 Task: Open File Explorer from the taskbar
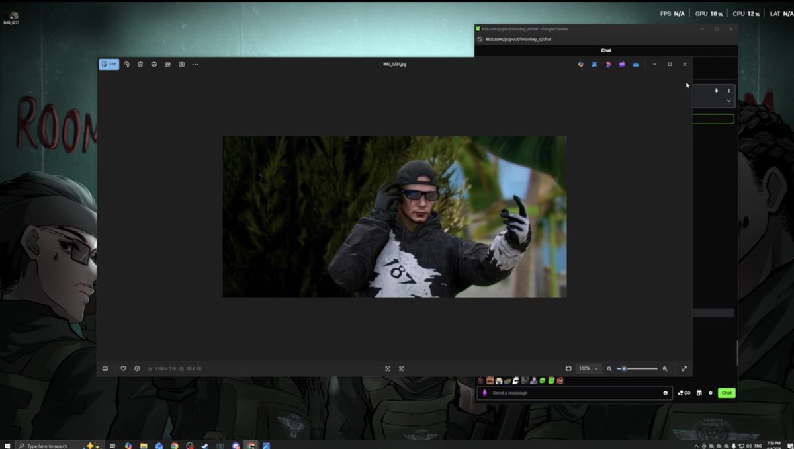(x=143, y=446)
